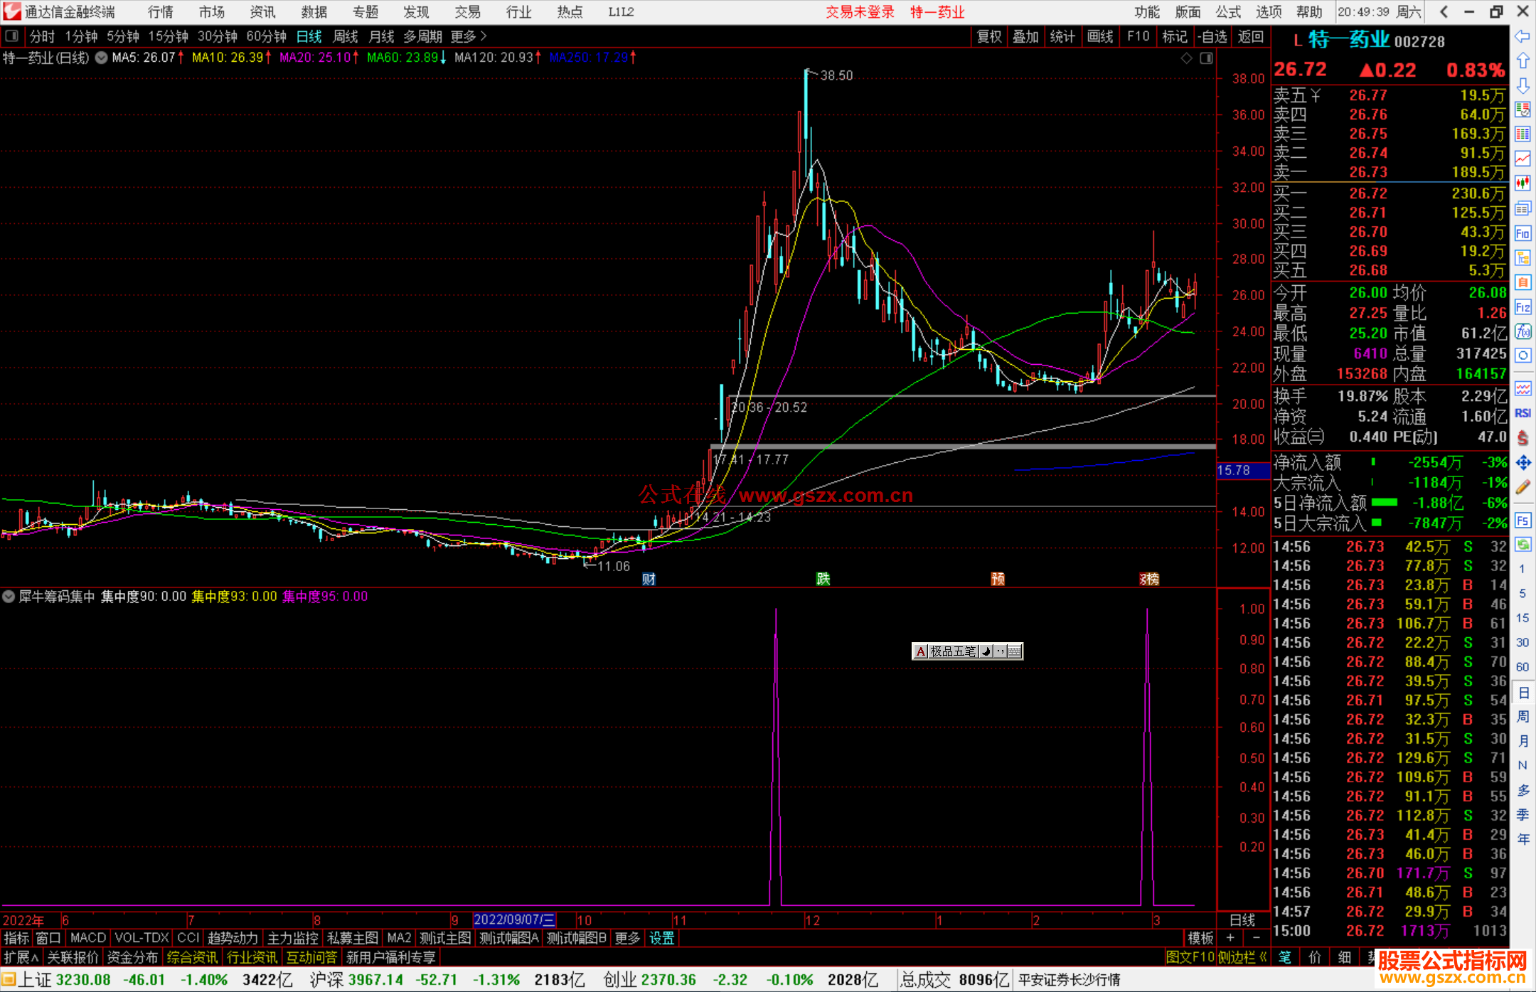Open the formula f(x) sidebar icon
The image size is (1536, 992).
[1522, 331]
